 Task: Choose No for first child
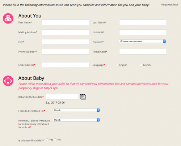click(x=55, y=139)
